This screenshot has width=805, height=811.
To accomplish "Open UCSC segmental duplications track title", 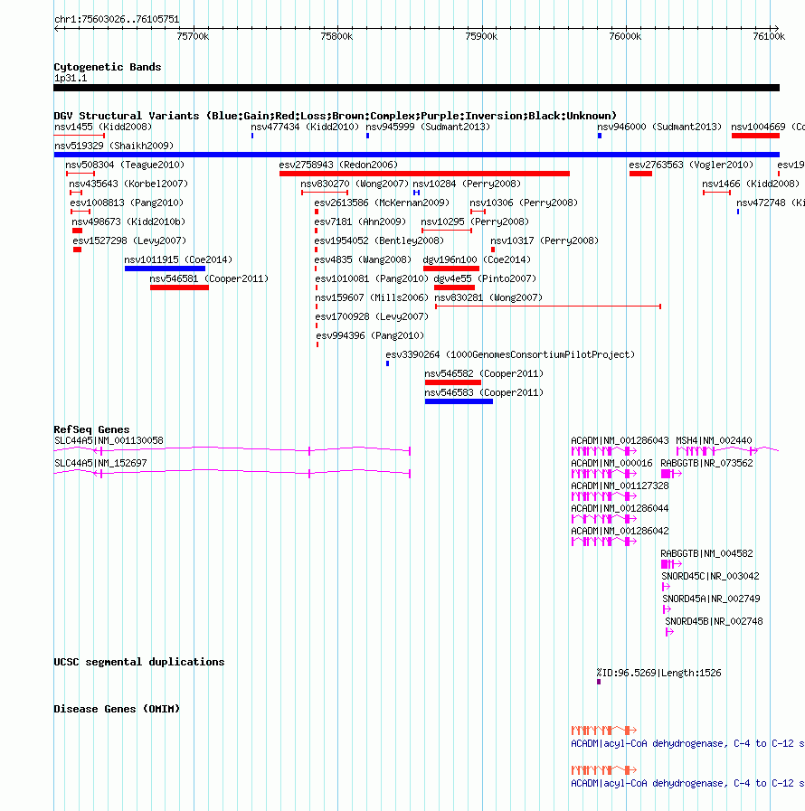I will click(x=138, y=662).
